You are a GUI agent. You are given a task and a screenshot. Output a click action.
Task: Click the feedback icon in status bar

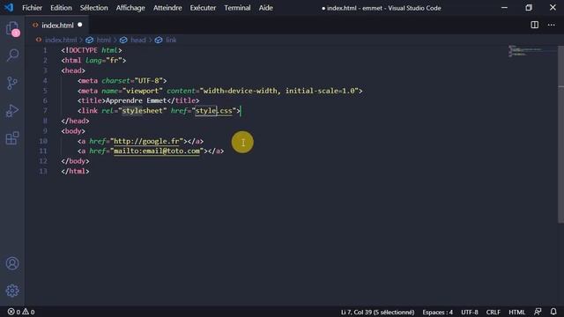[x=538, y=312]
